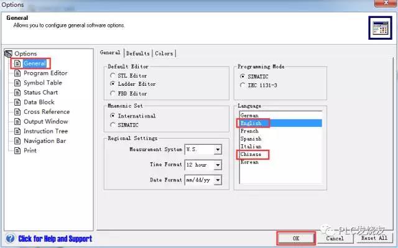Switch to the Colors tab
The height and width of the screenshot is (248, 398).
pyautogui.click(x=164, y=53)
